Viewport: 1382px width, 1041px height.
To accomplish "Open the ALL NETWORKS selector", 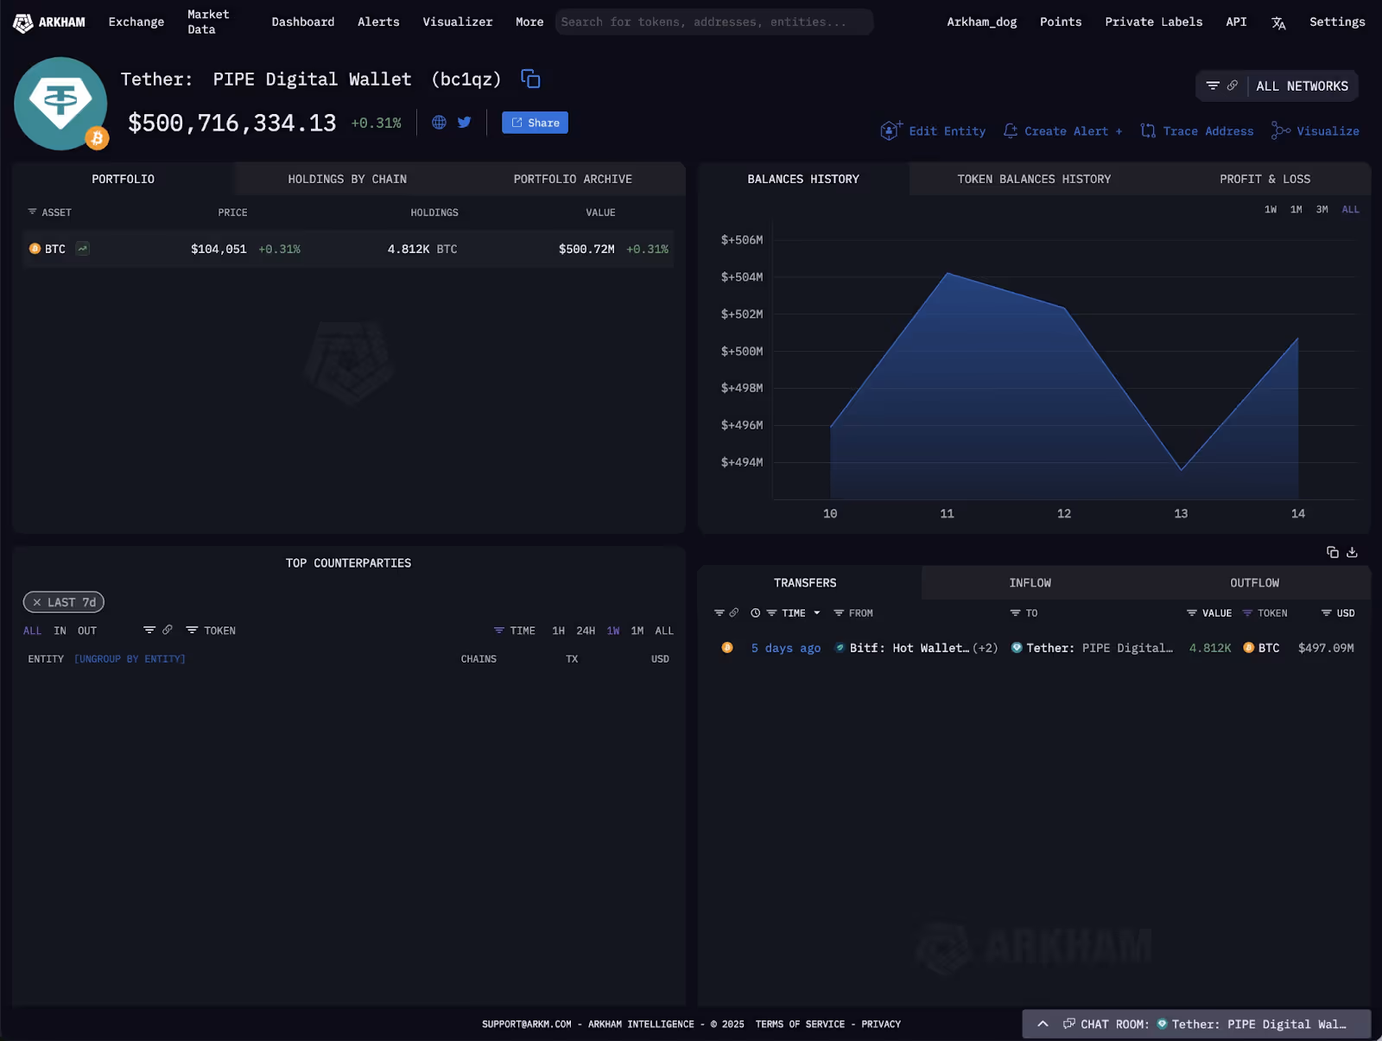I will (x=1302, y=86).
